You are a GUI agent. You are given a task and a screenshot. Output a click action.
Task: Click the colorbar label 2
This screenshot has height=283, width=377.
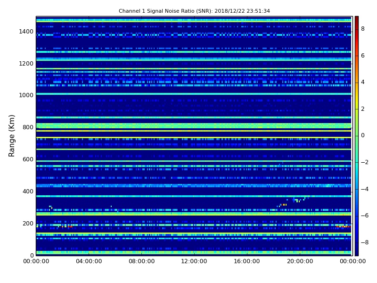click(x=363, y=109)
